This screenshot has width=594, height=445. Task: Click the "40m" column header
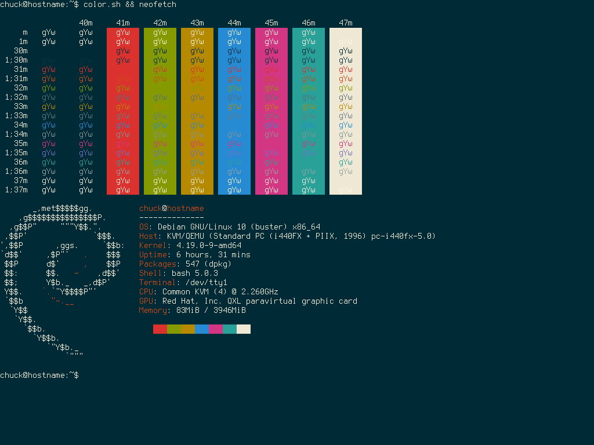point(86,23)
